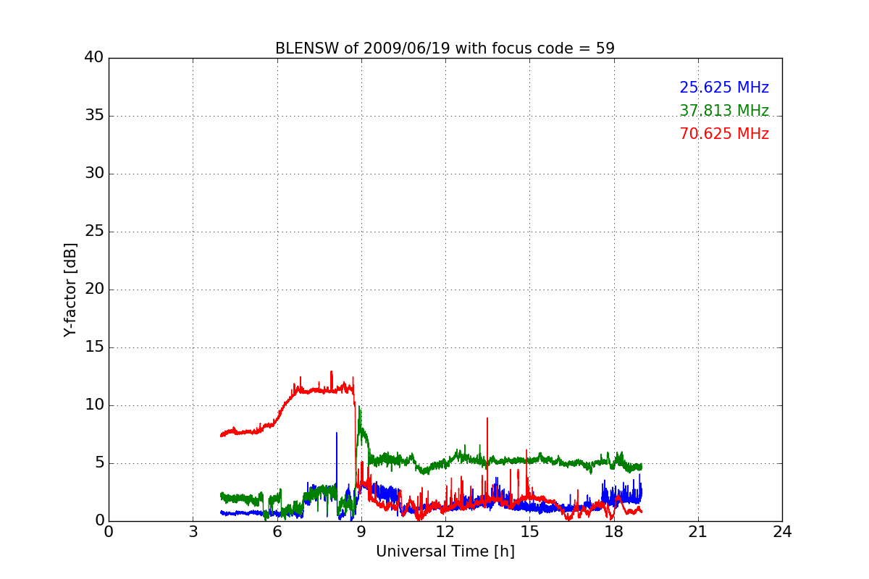Click the y-axis tick label '10'
The width and height of the screenshot is (869, 579).
click(94, 405)
